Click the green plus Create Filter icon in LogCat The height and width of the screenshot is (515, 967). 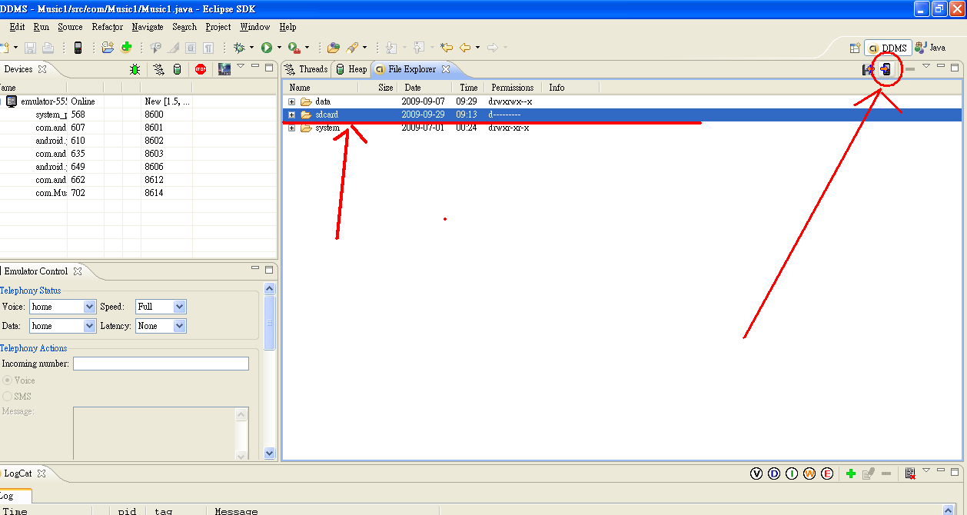pos(850,473)
